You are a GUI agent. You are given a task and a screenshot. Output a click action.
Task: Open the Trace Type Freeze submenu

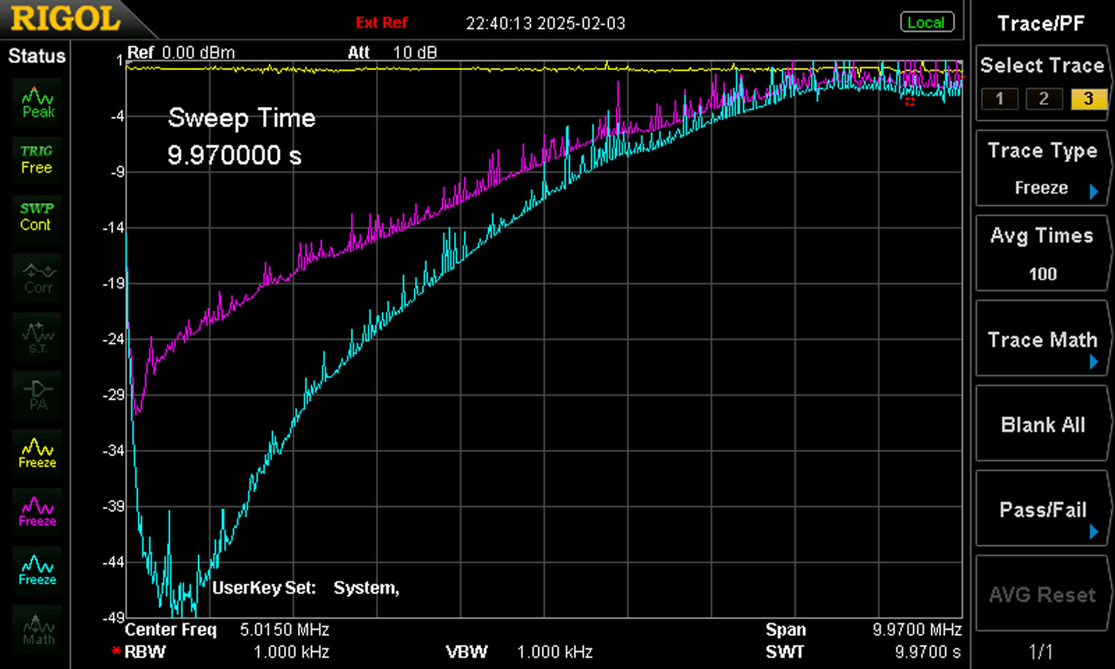1042,168
